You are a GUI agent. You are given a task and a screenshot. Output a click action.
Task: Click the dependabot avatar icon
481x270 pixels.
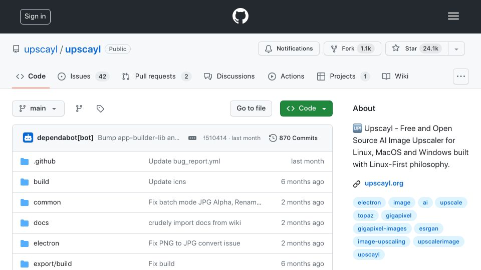coord(28,138)
